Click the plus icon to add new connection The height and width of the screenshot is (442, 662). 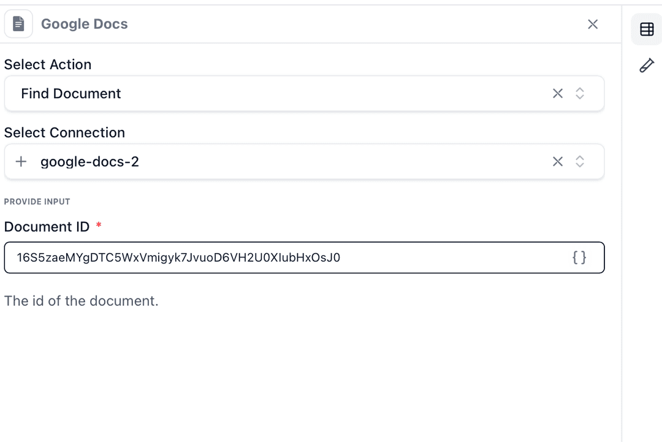21,161
